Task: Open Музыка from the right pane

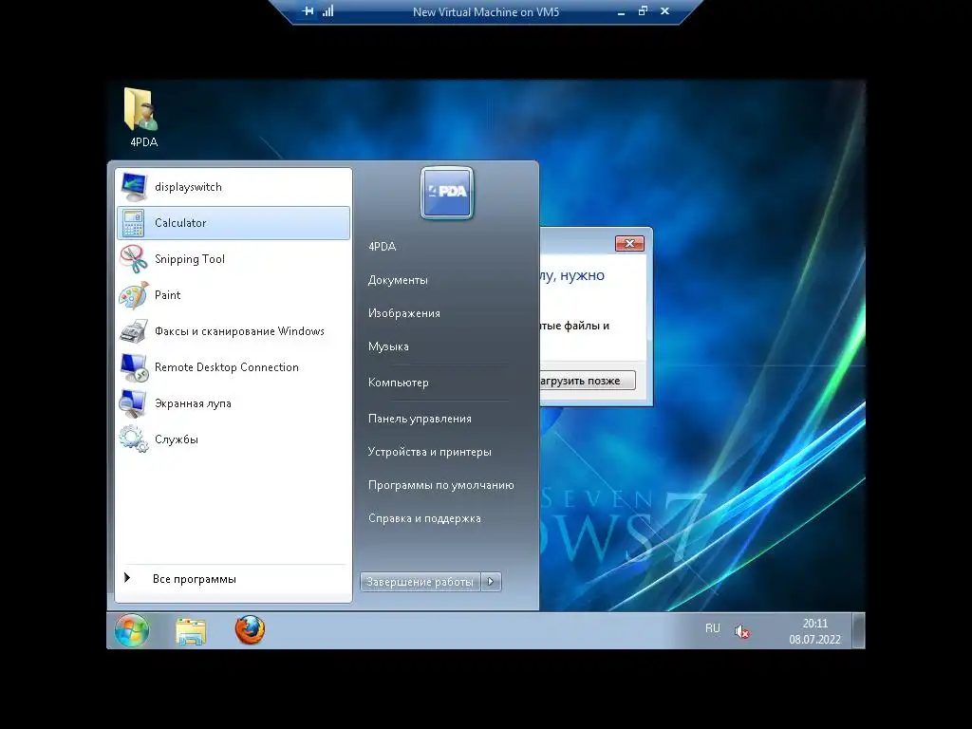Action: (388, 346)
